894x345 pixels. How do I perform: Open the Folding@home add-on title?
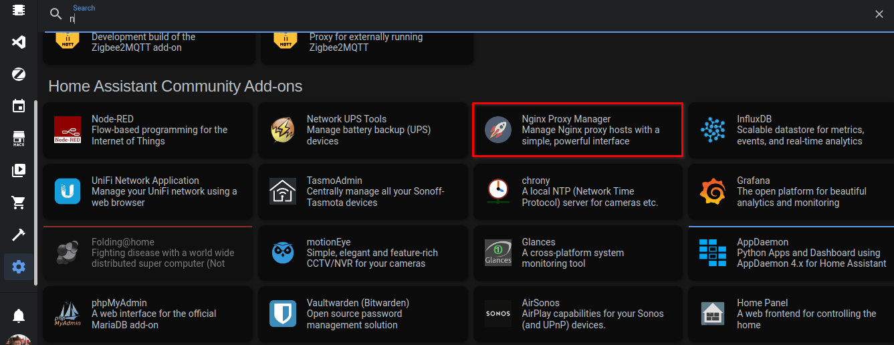123,242
